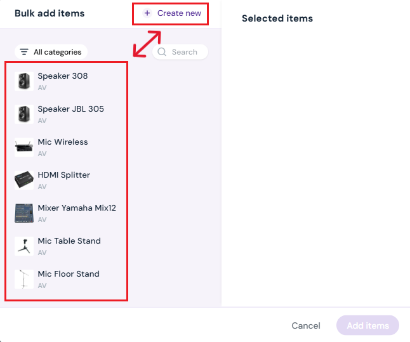
Task: Select the Speaker 308 item name
Action: tap(63, 76)
